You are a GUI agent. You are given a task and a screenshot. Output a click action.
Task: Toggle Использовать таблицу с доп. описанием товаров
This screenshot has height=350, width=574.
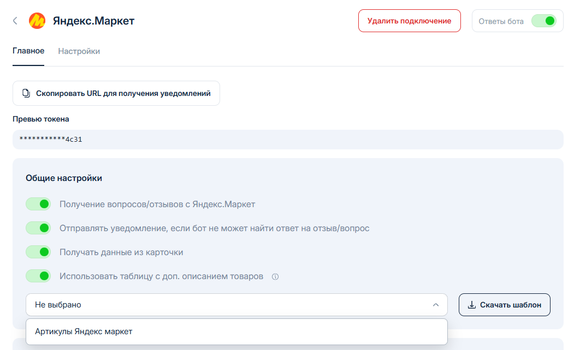pyautogui.click(x=38, y=276)
